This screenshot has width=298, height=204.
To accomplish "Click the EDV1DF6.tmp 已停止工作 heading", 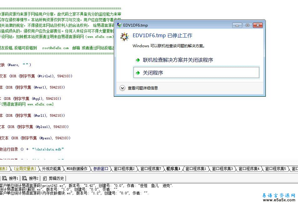I will (x=163, y=36).
